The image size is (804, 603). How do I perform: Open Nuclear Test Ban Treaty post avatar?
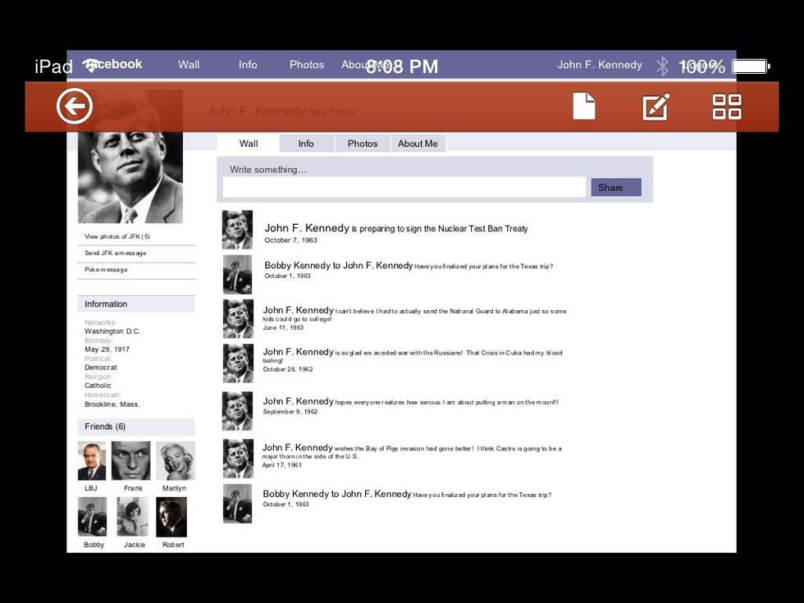(237, 230)
